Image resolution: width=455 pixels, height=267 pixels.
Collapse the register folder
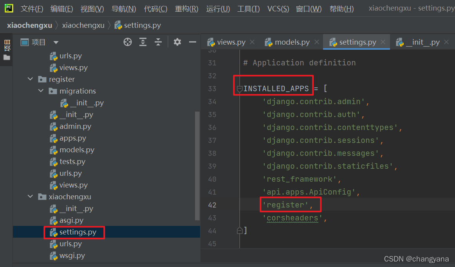(30, 79)
